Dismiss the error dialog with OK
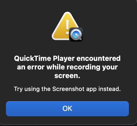 coord(67,109)
